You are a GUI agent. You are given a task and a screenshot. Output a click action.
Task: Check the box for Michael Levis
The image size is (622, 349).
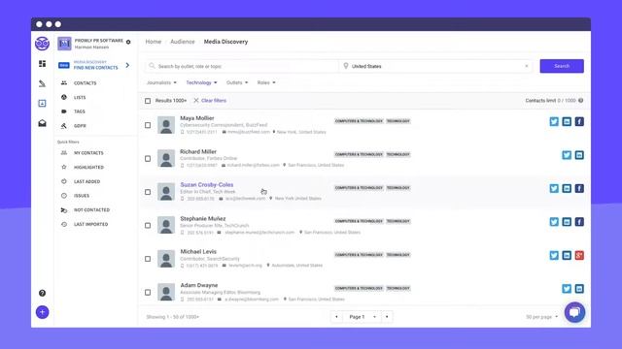pyautogui.click(x=148, y=259)
